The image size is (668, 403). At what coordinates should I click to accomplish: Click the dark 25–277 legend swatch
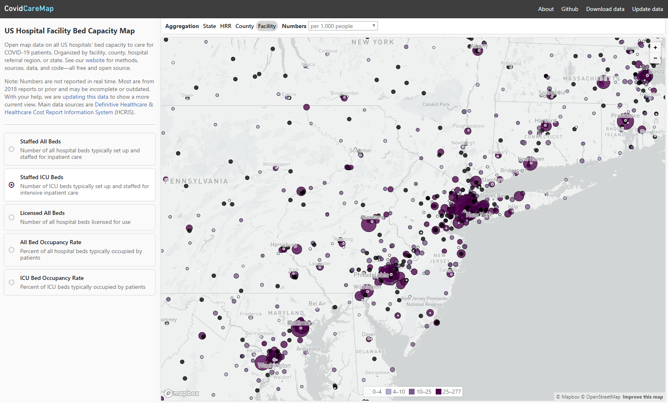pyautogui.click(x=438, y=392)
